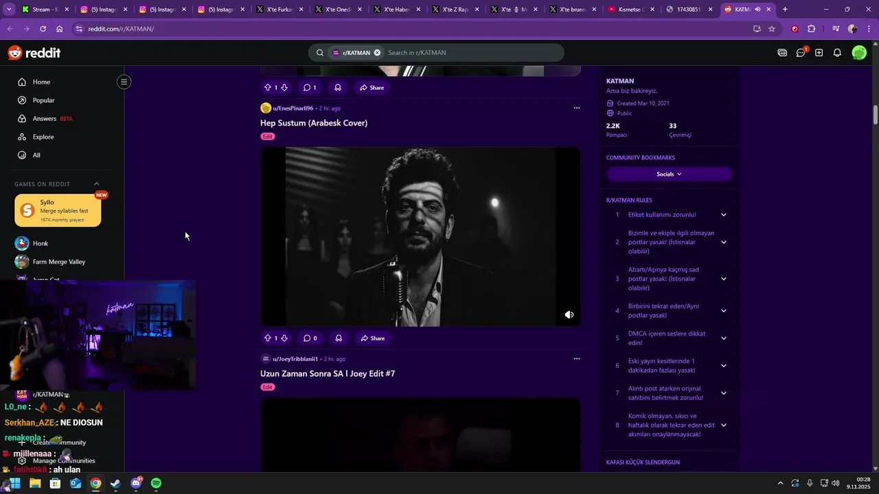The height and width of the screenshot is (494, 879).
Task: Open Farm Merge Valley game
Action: point(58,261)
